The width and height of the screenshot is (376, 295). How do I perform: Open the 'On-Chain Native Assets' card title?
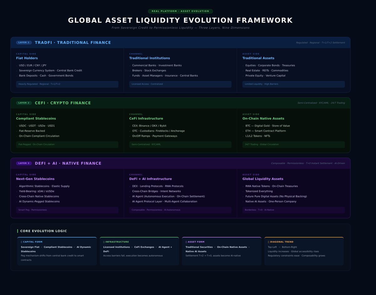(263, 119)
